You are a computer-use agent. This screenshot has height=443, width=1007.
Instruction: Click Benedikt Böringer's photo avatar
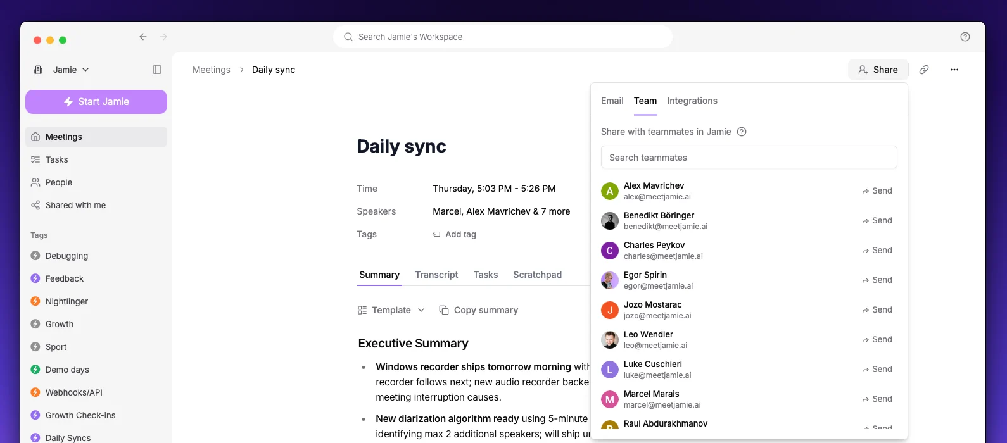pos(610,221)
